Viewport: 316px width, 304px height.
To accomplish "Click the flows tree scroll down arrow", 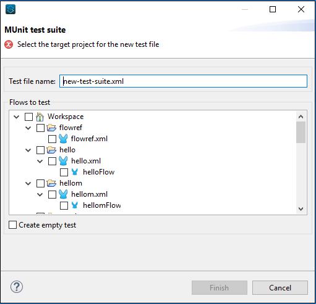I will [x=301, y=209].
